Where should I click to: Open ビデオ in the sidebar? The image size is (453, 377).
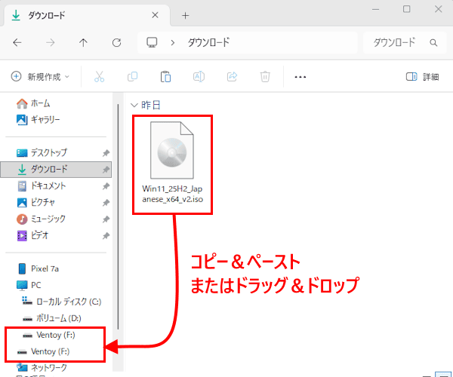coord(33,236)
